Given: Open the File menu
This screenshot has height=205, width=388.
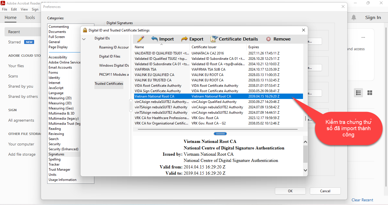Looking at the screenshot, I should click(x=5, y=9).
